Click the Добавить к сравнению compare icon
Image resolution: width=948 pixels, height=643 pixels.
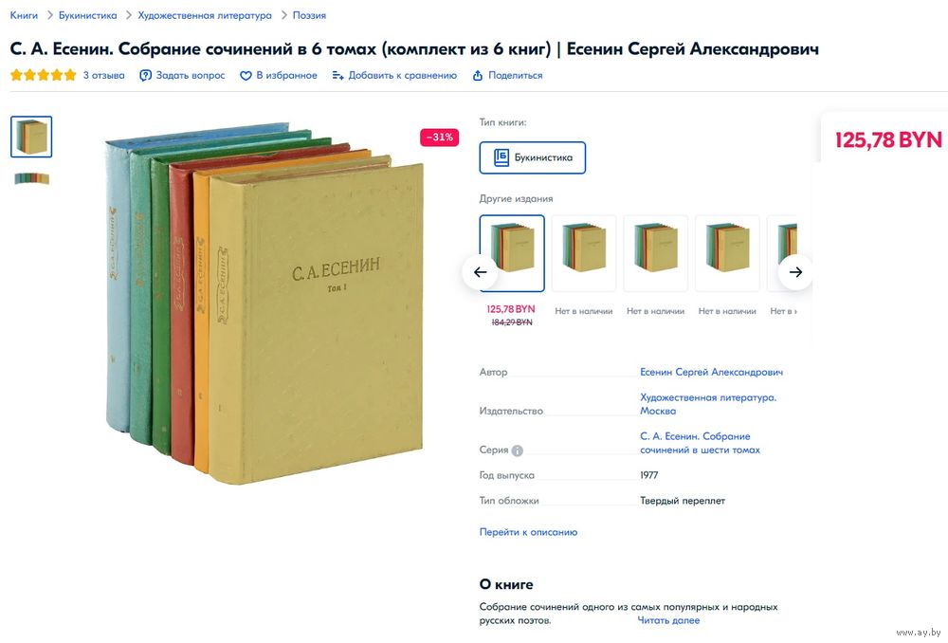[337, 76]
